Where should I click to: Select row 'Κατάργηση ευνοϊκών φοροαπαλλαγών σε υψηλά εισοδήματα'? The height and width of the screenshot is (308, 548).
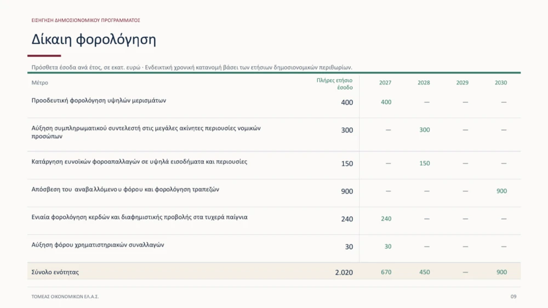274,165
